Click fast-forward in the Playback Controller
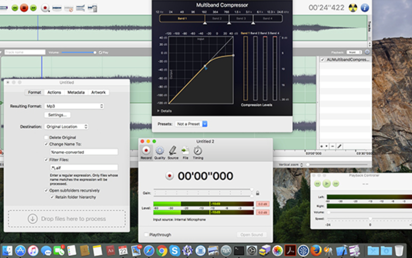 coord(336,183)
